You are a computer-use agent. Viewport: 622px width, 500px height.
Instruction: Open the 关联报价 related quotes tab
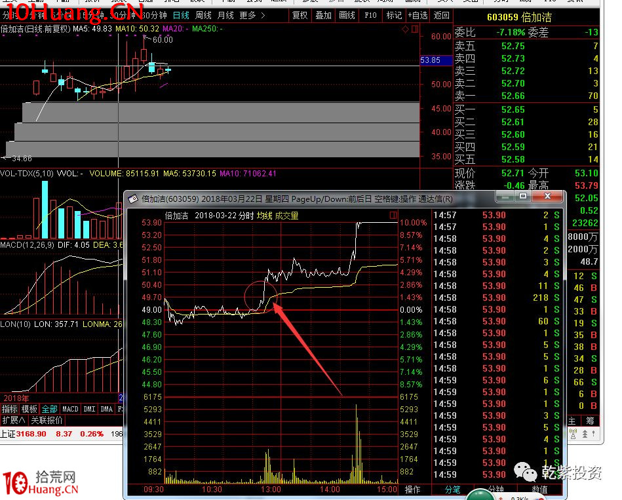(x=47, y=420)
